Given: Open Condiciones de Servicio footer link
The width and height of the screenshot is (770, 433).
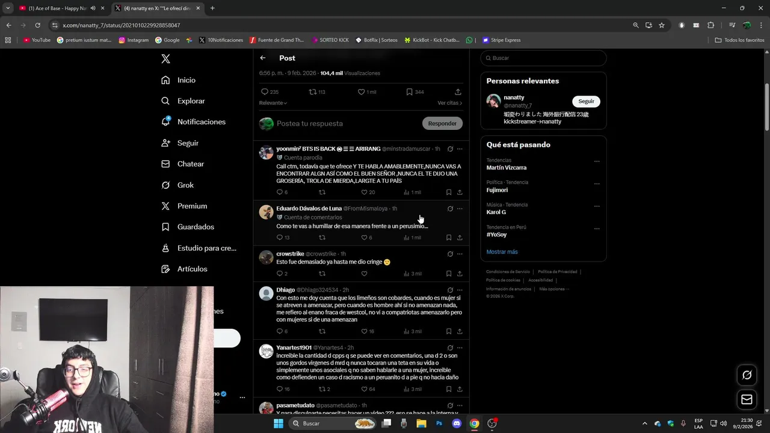Looking at the screenshot, I should (x=508, y=272).
